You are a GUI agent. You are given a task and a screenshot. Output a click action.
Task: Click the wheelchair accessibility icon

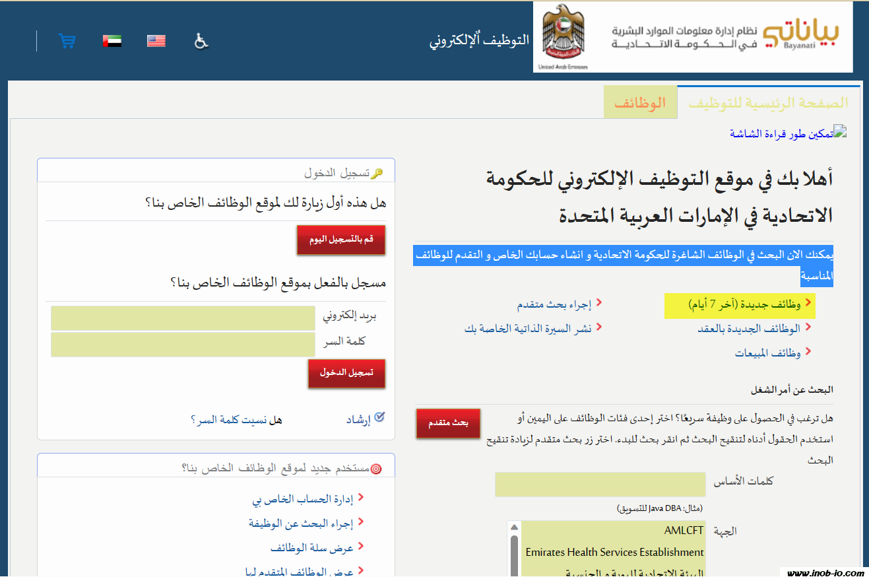(x=201, y=41)
